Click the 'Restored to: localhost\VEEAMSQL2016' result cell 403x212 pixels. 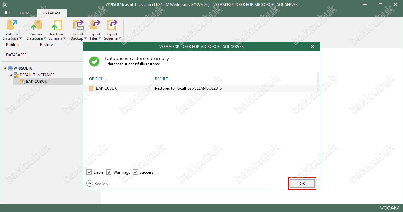(188, 88)
